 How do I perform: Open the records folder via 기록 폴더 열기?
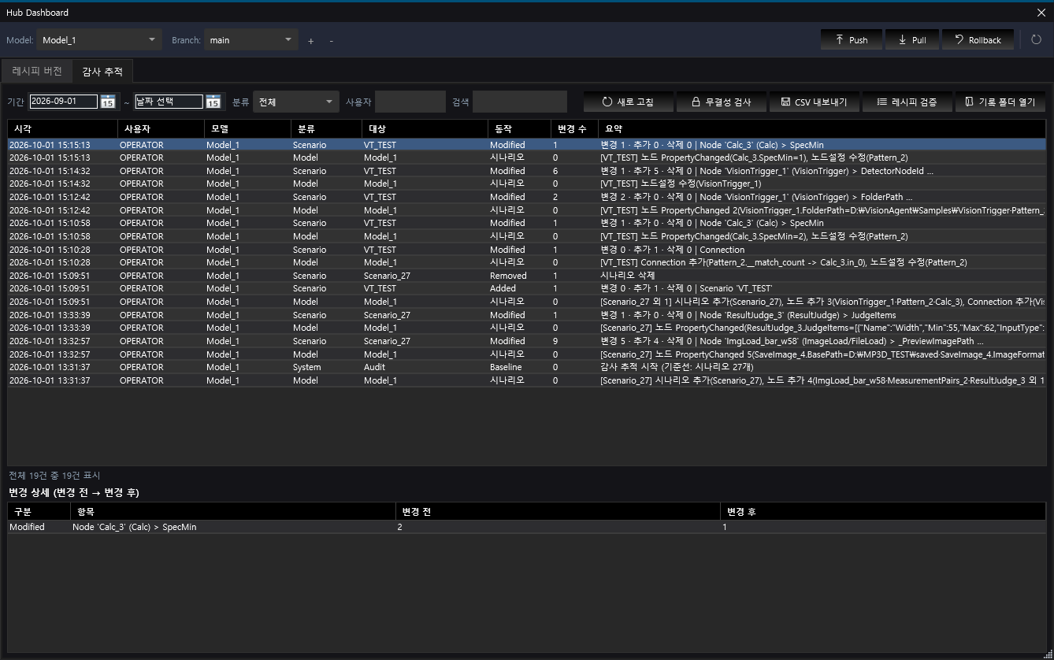1000,102
